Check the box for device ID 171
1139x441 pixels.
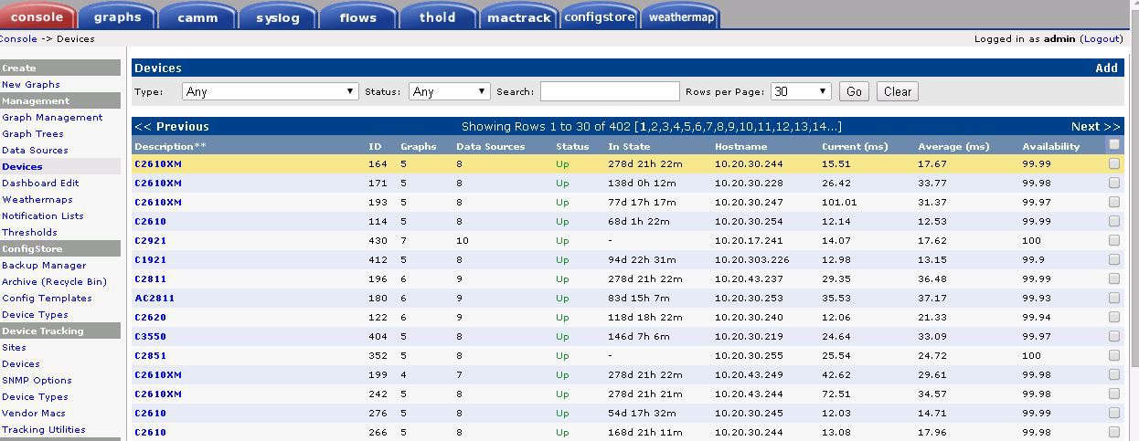click(1113, 183)
